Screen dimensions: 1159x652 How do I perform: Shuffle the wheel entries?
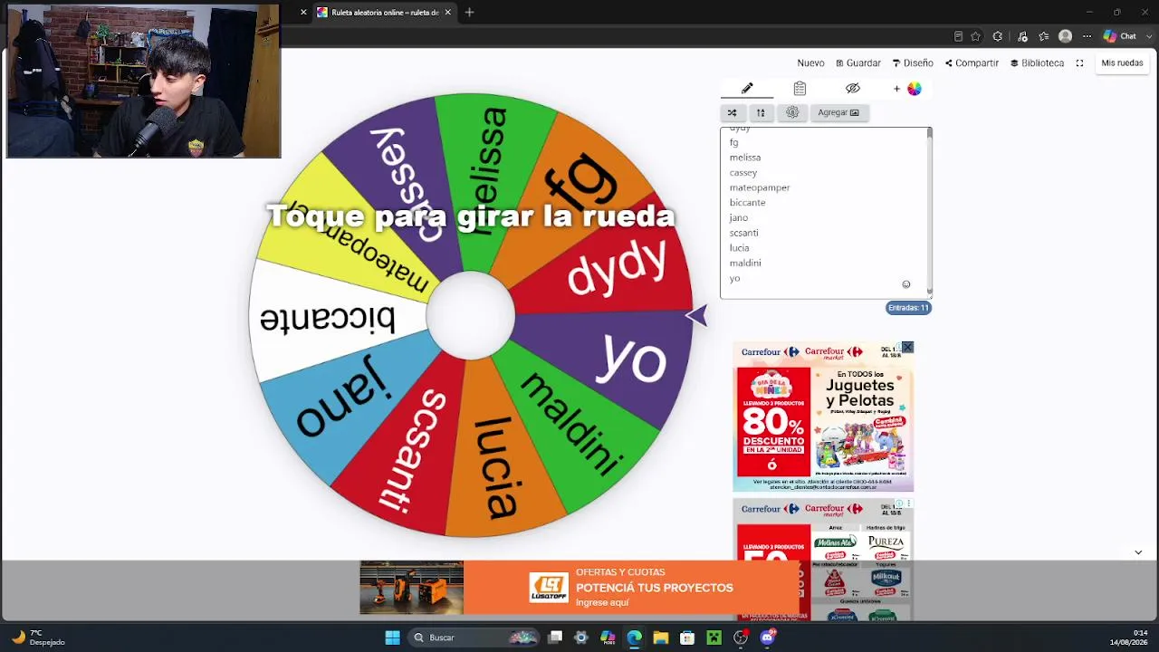pos(732,112)
